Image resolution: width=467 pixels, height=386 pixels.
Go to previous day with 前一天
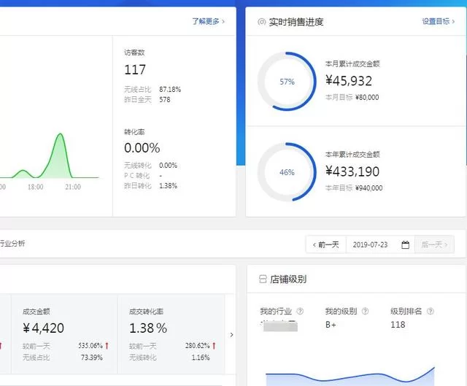click(x=325, y=245)
